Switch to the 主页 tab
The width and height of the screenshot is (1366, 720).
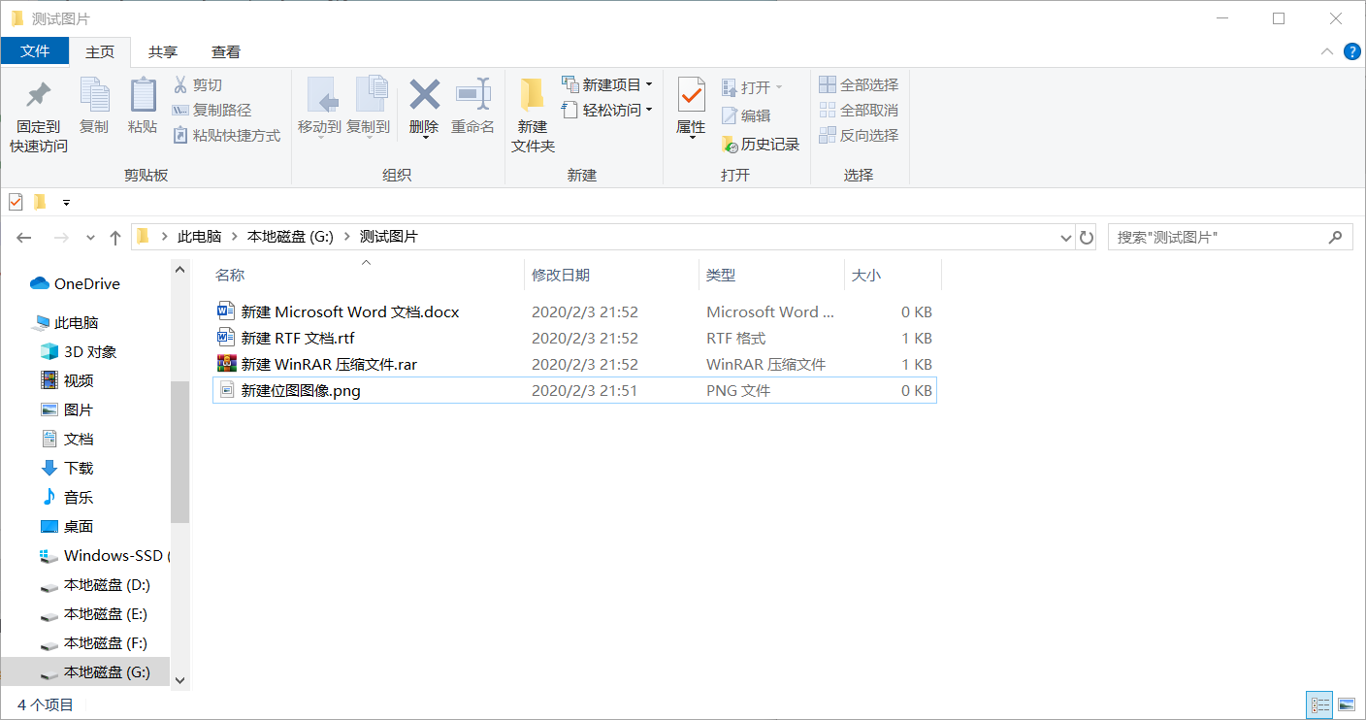click(x=100, y=51)
